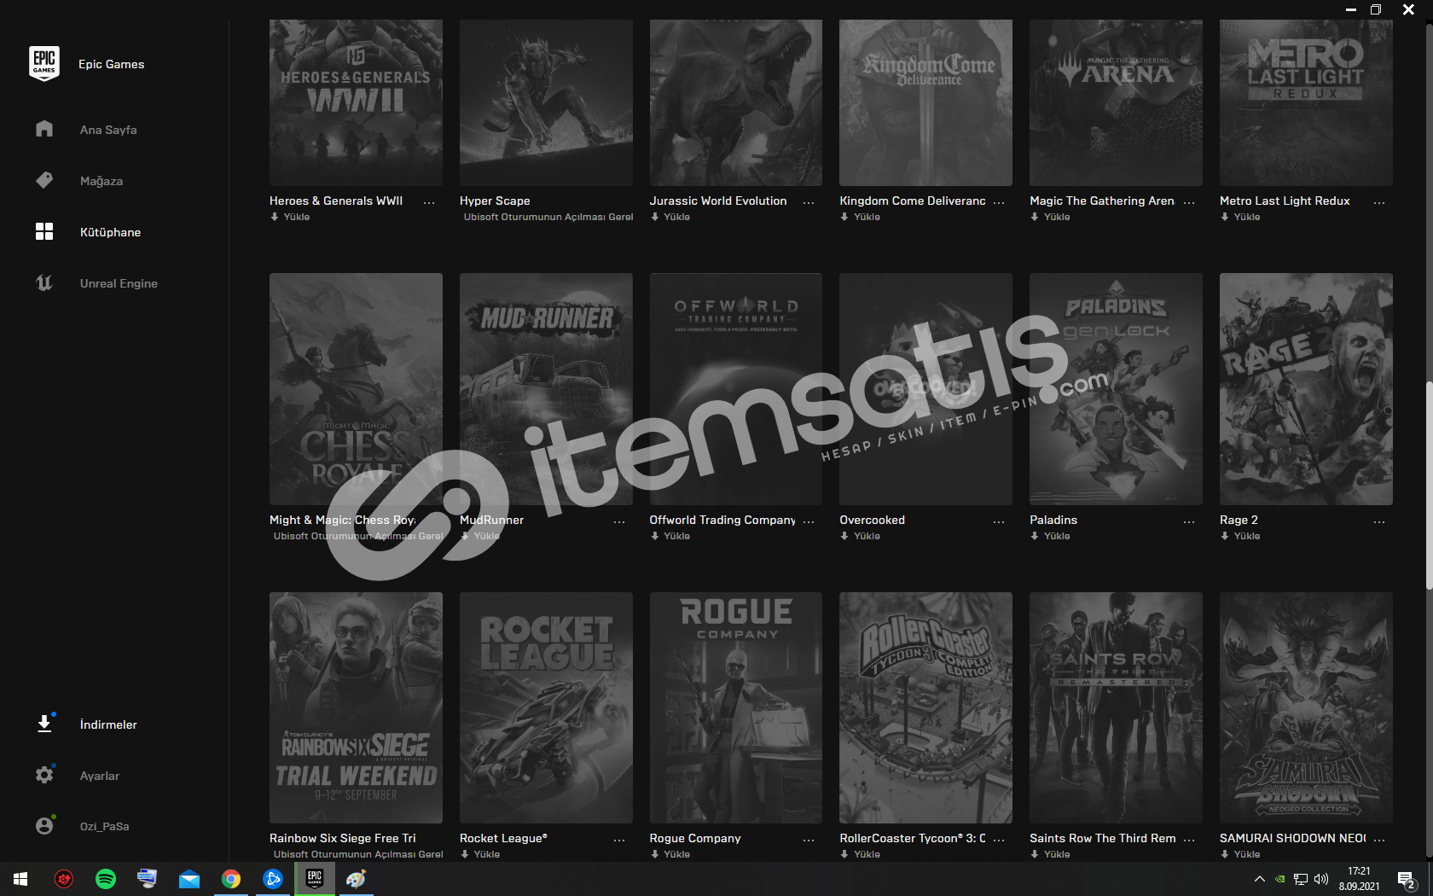Click Yükle under Kingdom Come Deliverance
The width and height of the screenshot is (1433, 896).
point(867,217)
